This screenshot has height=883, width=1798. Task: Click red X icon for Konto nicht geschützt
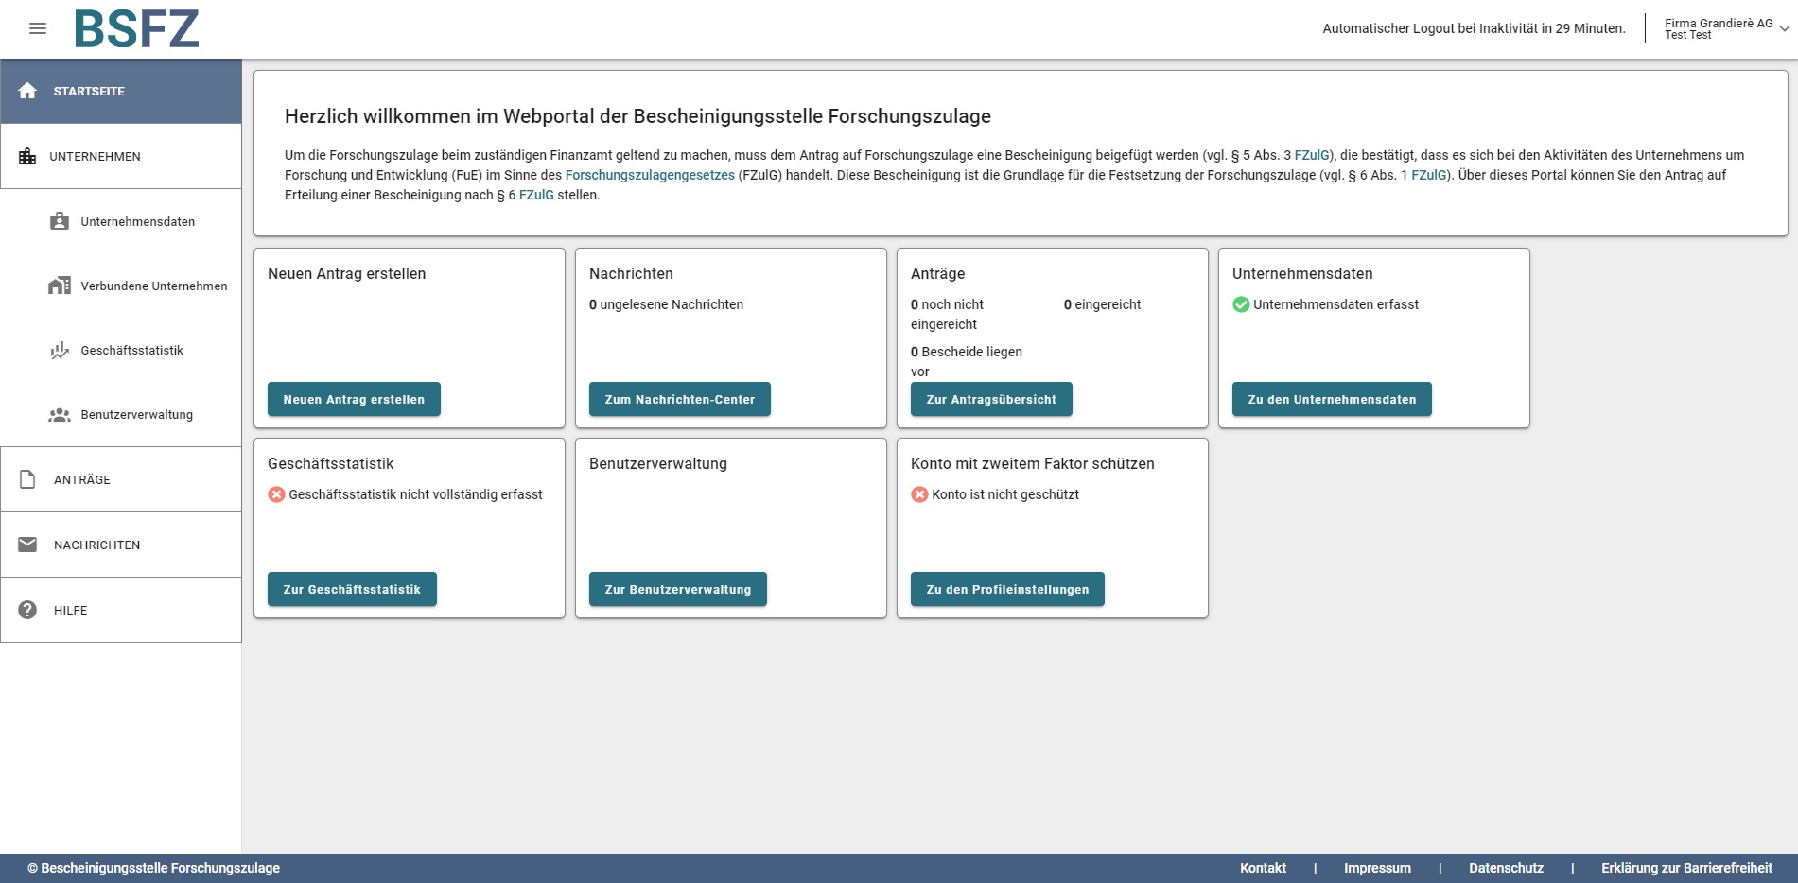click(919, 494)
